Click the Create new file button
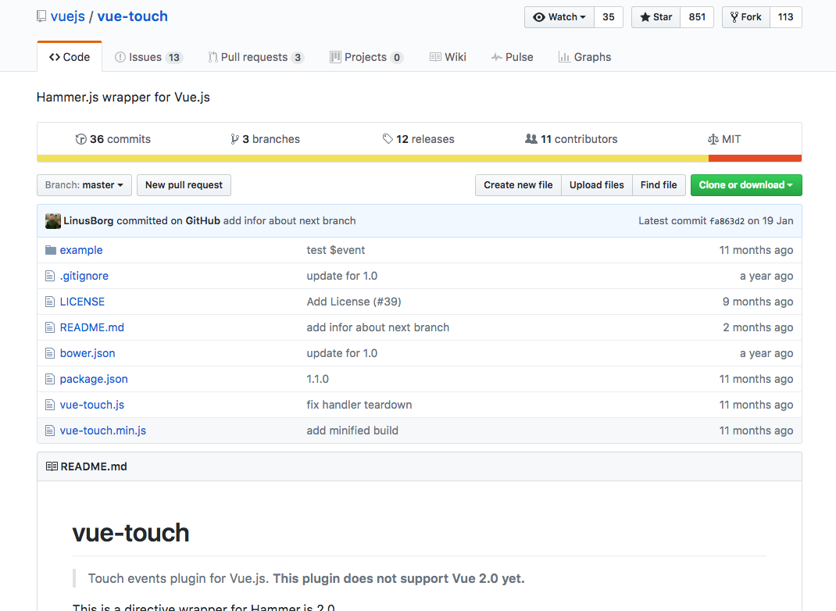This screenshot has width=836, height=611. click(x=518, y=185)
